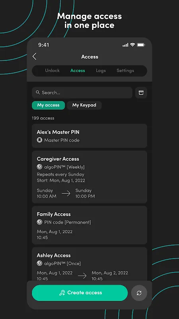Tap the Master PIN bookmark icon
Screen dimensions: 179x319
pyautogui.click(x=39, y=140)
